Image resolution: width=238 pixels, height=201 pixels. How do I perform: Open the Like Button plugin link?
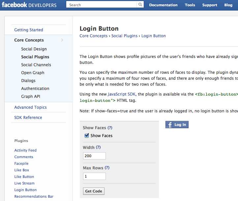(x=24, y=177)
